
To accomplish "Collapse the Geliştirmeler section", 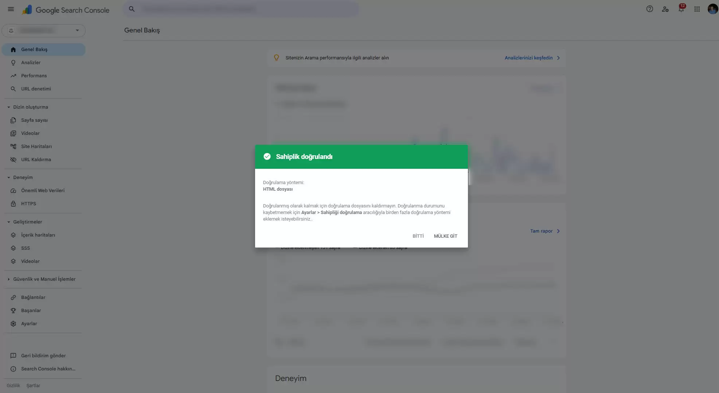I will click(8, 222).
